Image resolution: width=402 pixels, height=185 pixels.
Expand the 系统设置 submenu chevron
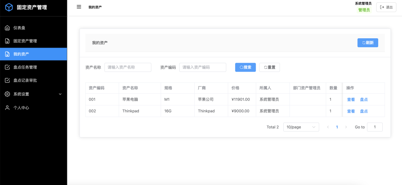point(60,94)
